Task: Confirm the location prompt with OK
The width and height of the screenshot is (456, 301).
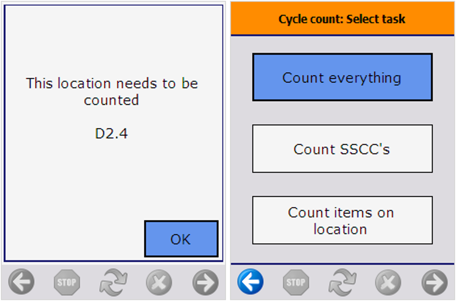Action: point(181,238)
